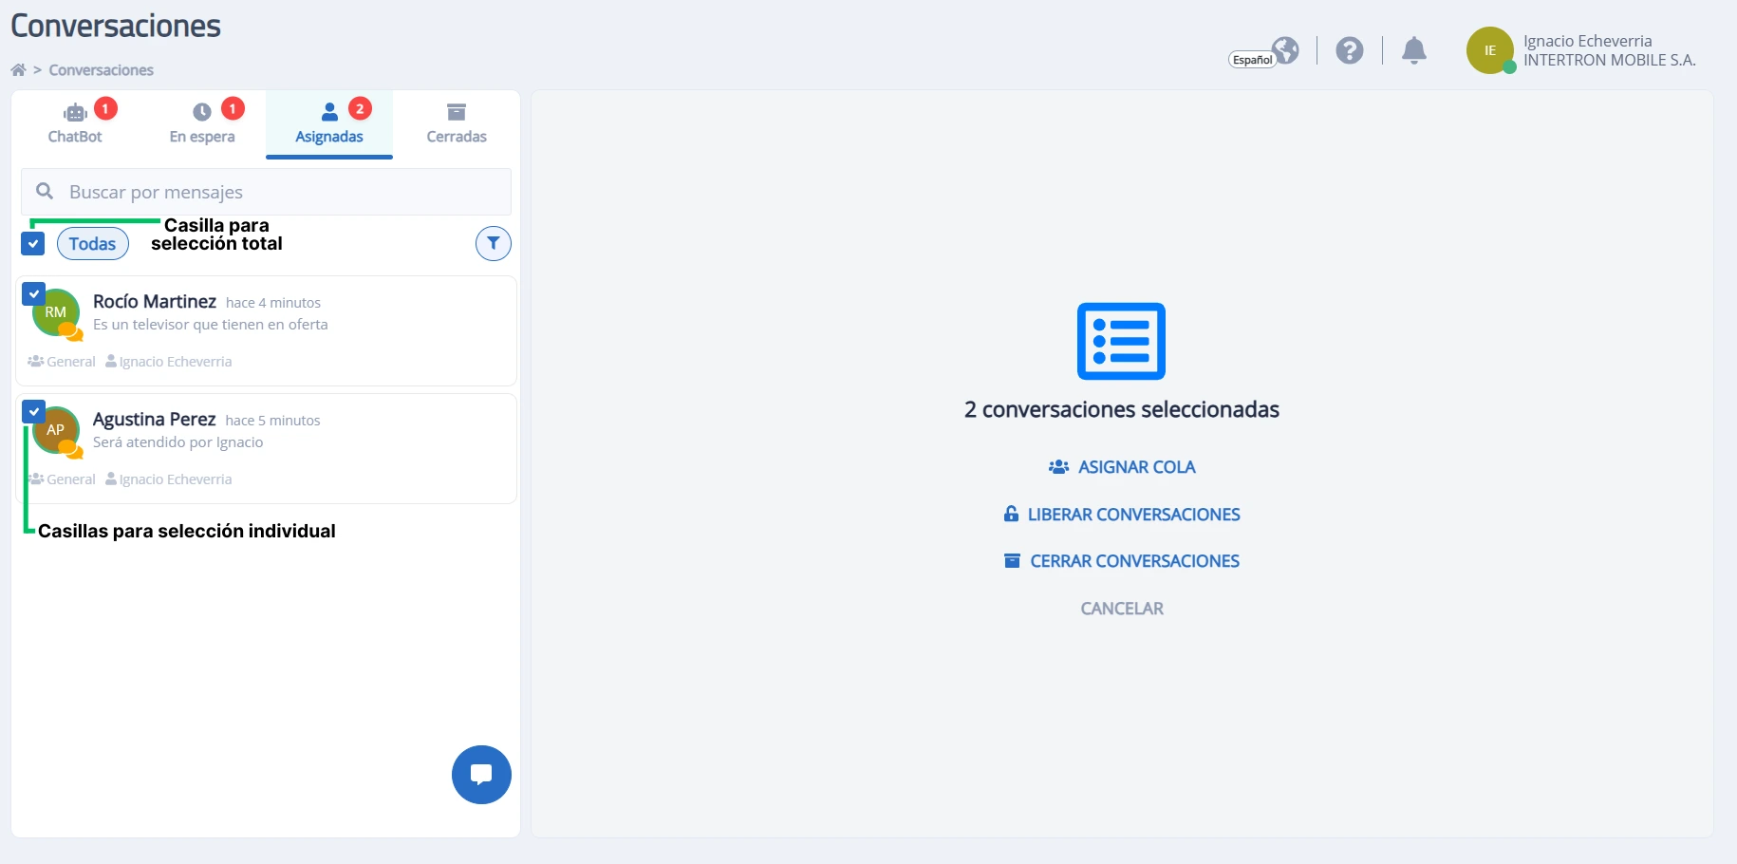This screenshot has width=1737, height=864.
Task: Deselect Rocío Martinez conversation checkbox
Action: 33,293
